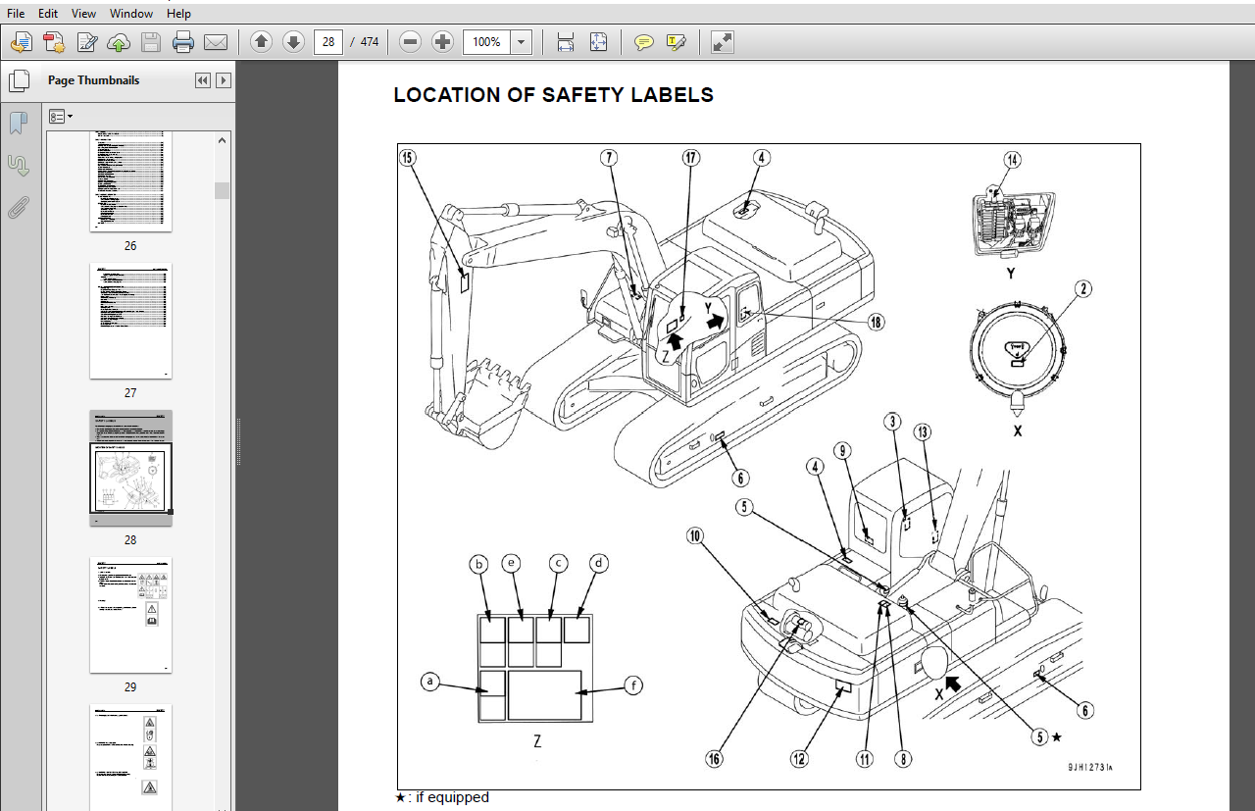Open the Signatures sidebar panel icon
Viewport: 1255px width, 811px height.
tap(19, 165)
